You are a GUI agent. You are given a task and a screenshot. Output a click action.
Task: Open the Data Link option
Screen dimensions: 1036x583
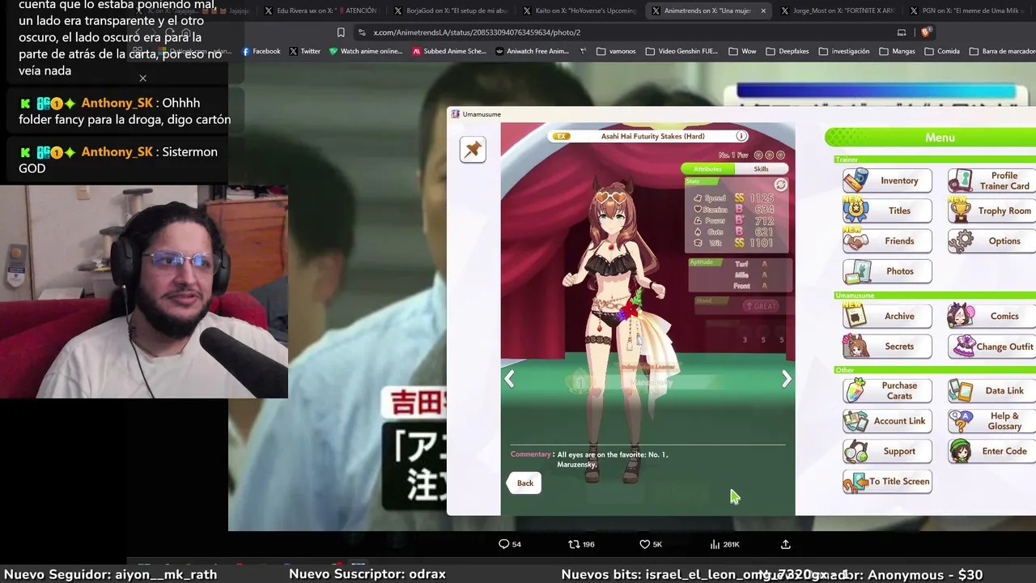pos(992,390)
